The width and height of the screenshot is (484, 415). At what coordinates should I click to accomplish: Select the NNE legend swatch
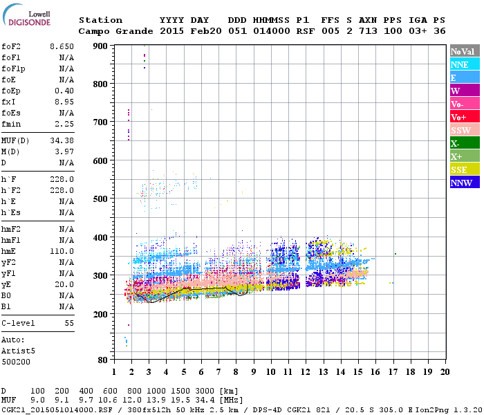point(465,64)
